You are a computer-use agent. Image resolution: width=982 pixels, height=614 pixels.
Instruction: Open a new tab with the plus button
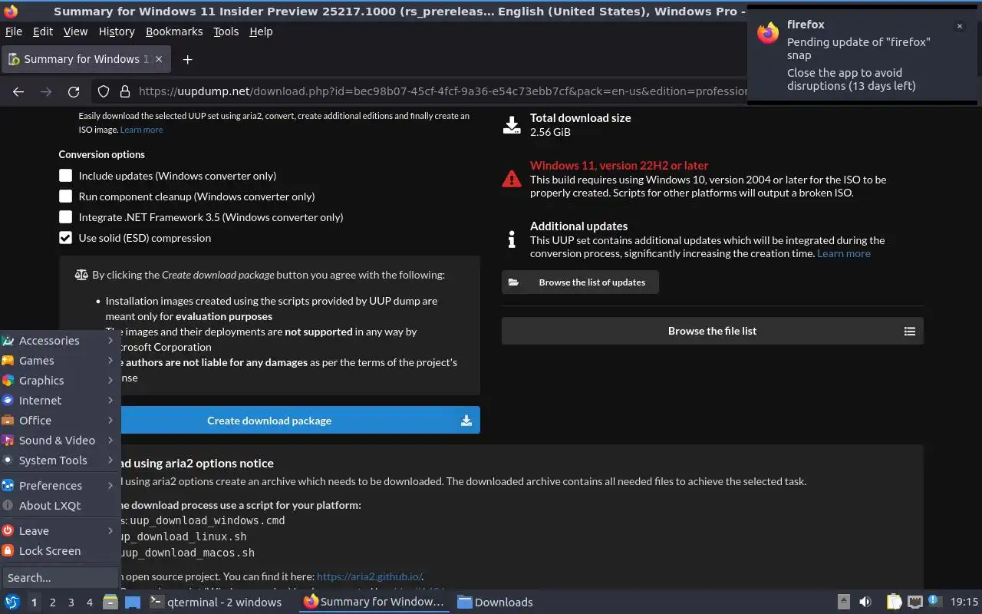(187, 59)
